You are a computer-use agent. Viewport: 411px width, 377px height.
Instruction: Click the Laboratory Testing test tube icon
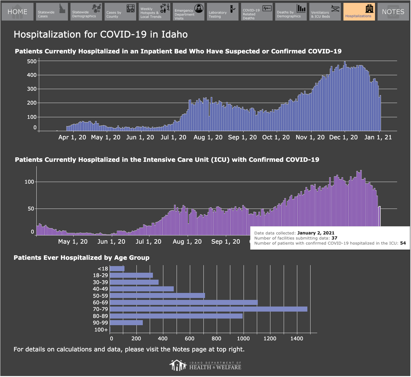pos(233,9)
